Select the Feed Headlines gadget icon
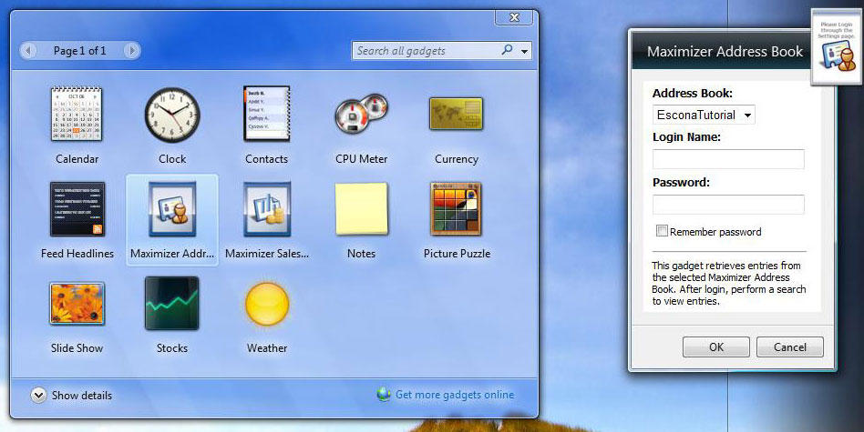 (77, 209)
